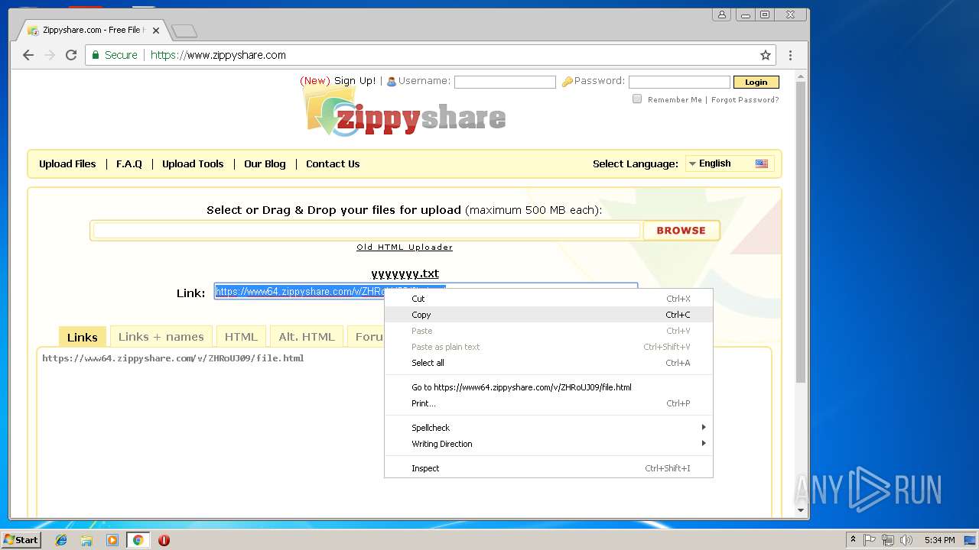Open Windows Explorer folder in taskbar
This screenshot has width=979, height=550.
86,540
